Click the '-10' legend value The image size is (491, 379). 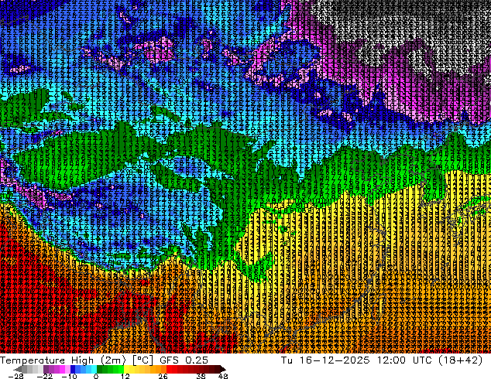point(69,376)
